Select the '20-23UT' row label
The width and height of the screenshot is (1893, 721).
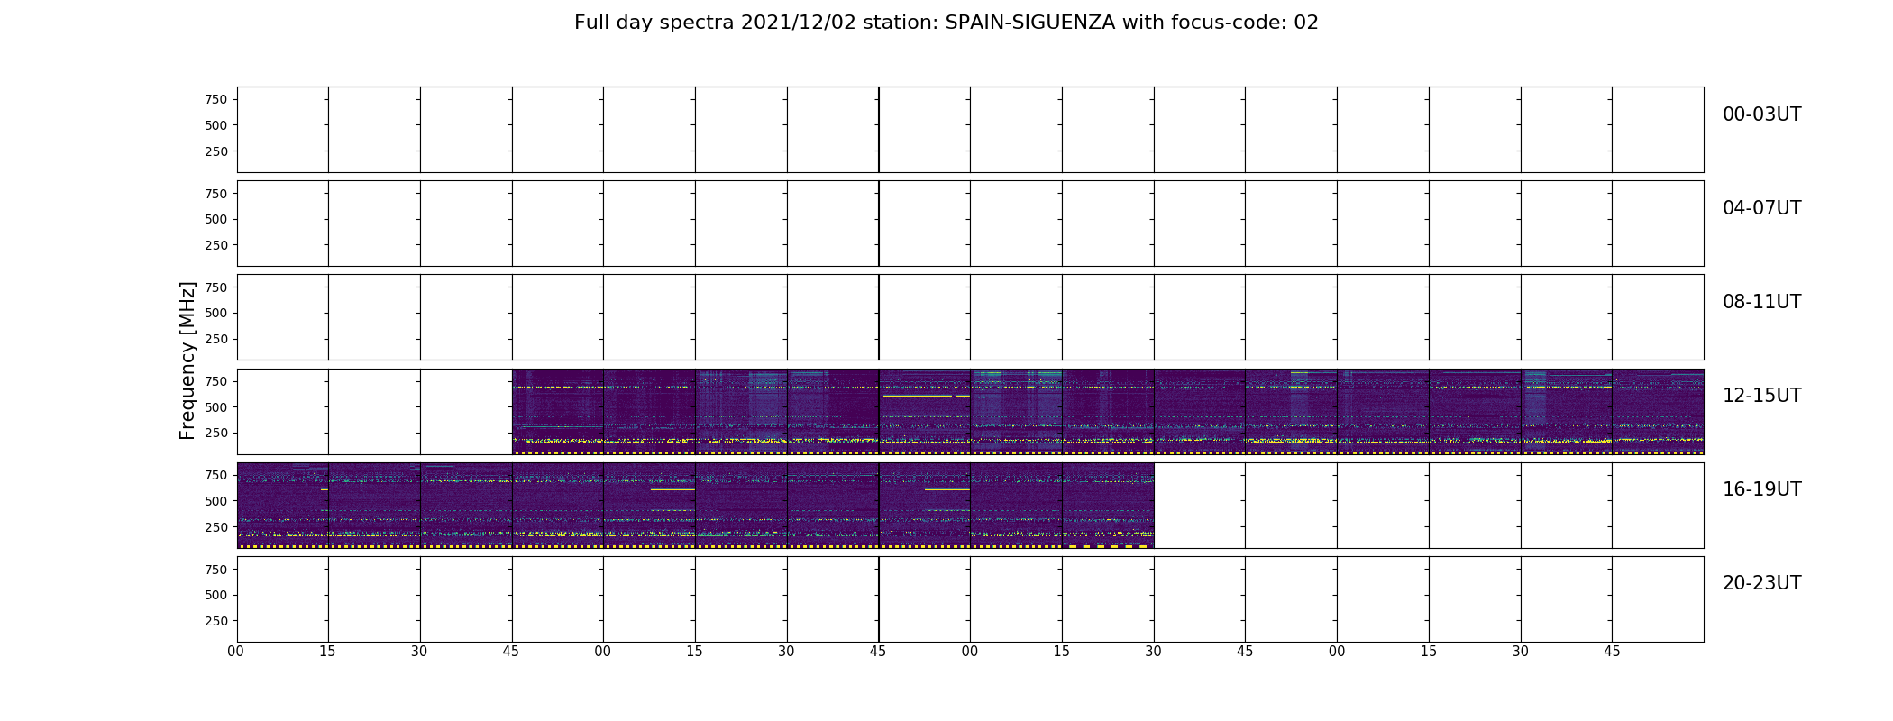[1761, 583]
